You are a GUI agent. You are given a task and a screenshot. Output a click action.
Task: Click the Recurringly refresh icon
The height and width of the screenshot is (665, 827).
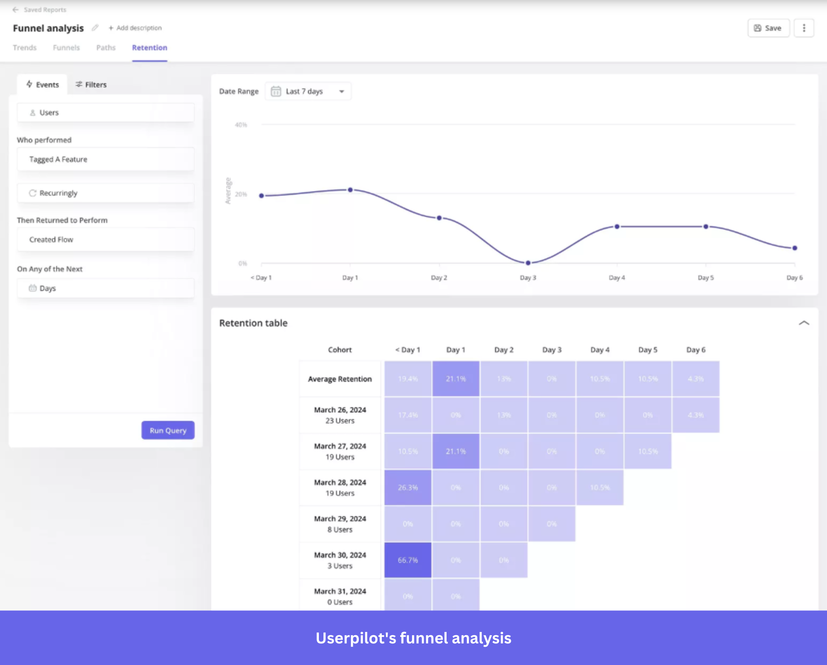[x=33, y=193]
